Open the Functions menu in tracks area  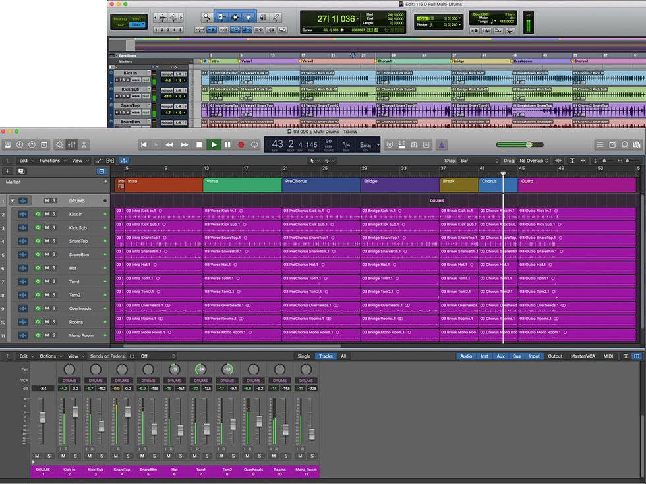pyautogui.click(x=51, y=161)
